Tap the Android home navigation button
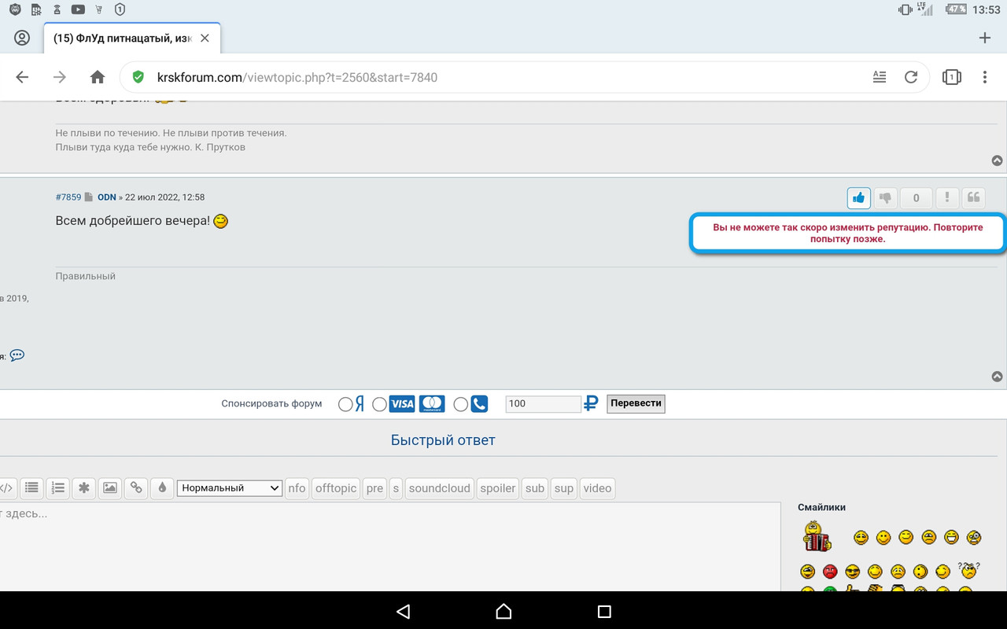 [503, 611]
